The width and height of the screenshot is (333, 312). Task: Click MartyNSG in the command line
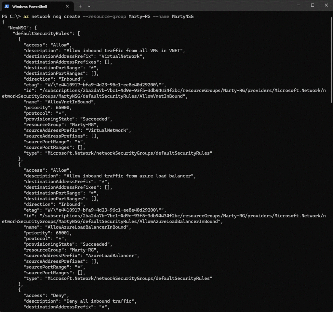pyautogui.click(x=182, y=16)
